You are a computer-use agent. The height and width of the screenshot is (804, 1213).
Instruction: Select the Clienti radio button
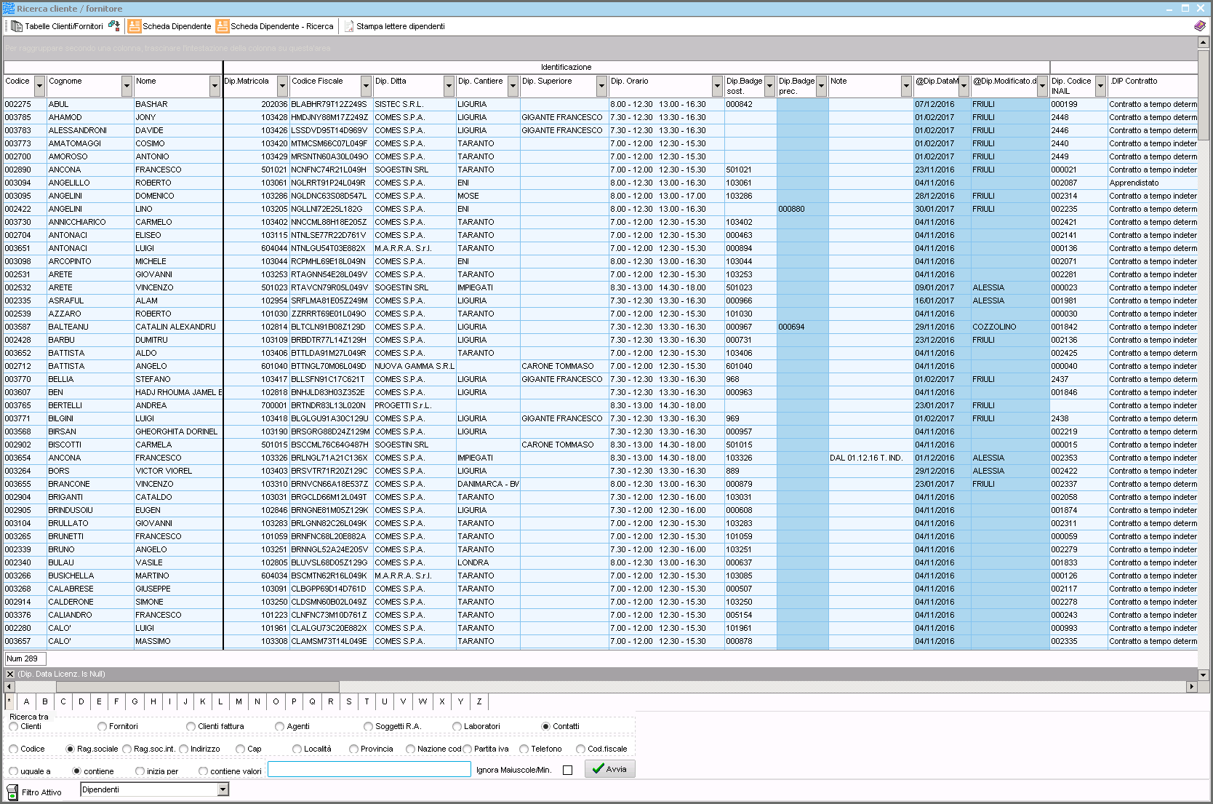click(14, 726)
